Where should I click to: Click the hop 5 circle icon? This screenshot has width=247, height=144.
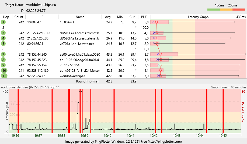click(4, 44)
